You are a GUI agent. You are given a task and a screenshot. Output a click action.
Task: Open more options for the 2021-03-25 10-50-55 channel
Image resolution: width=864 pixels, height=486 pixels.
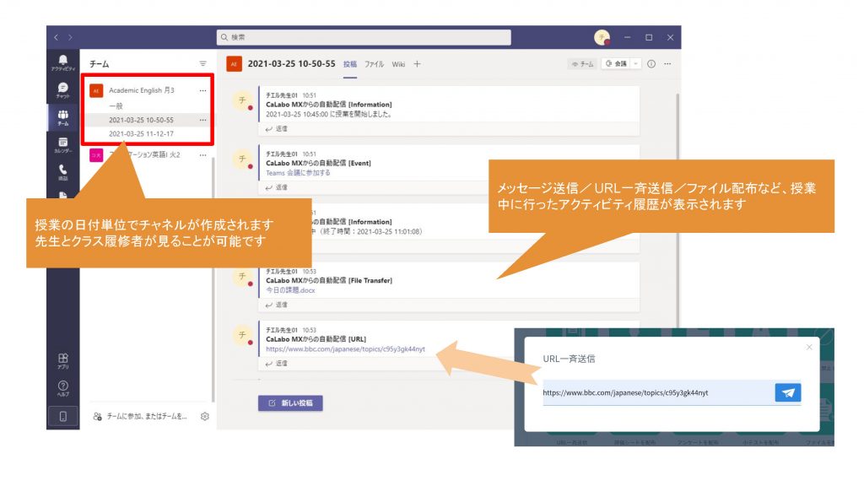pyautogui.click(x=202, y=120)
